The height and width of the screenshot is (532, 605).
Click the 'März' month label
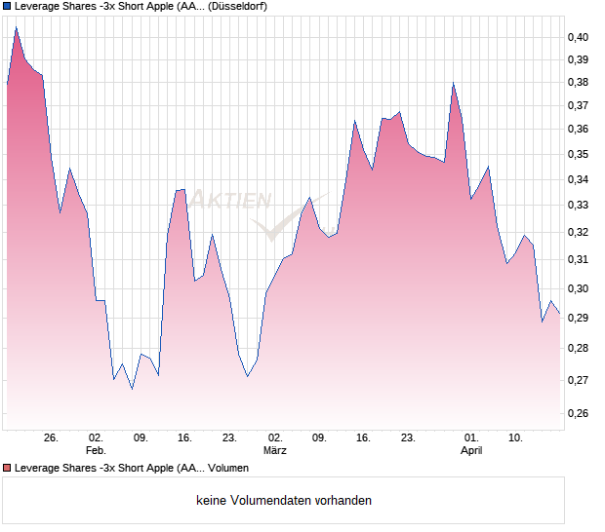275,450
